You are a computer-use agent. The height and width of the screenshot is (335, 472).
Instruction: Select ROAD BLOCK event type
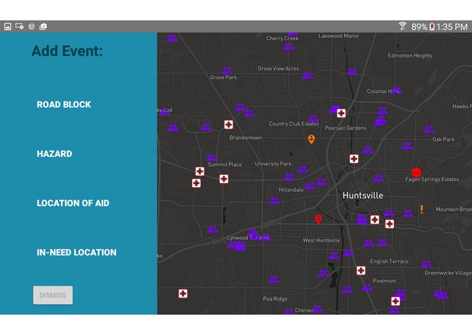(64, 104)
